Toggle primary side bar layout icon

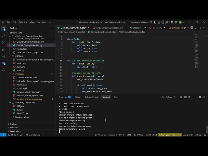(x=155, y=22)
